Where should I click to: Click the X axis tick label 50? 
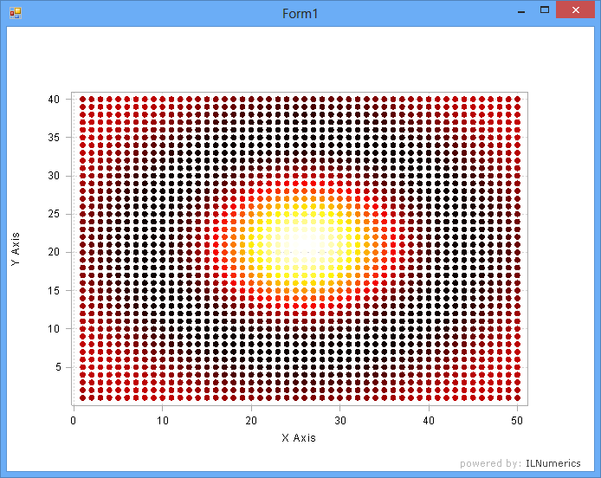pos(517,421)
